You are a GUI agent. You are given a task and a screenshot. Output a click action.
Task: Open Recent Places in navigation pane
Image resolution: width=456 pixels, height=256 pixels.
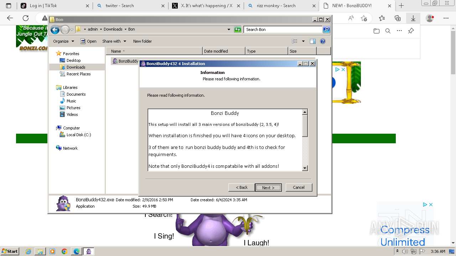tap(78, 74)
